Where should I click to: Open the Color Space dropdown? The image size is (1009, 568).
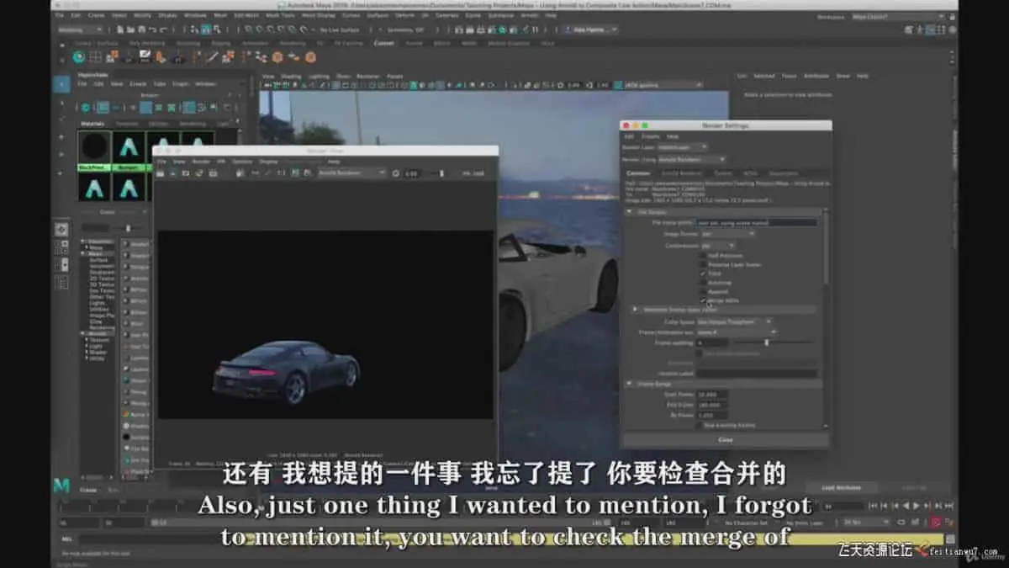735,321
